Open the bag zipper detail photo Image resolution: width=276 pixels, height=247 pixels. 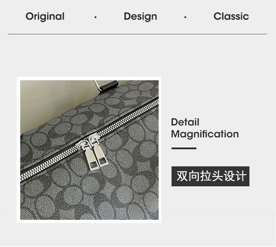pyautogui.click(x=89, y=150)
